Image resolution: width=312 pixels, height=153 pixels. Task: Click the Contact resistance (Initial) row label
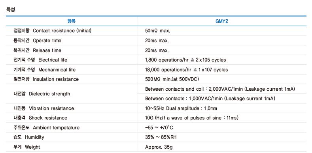pyautogui.click(x=52, y=31)
